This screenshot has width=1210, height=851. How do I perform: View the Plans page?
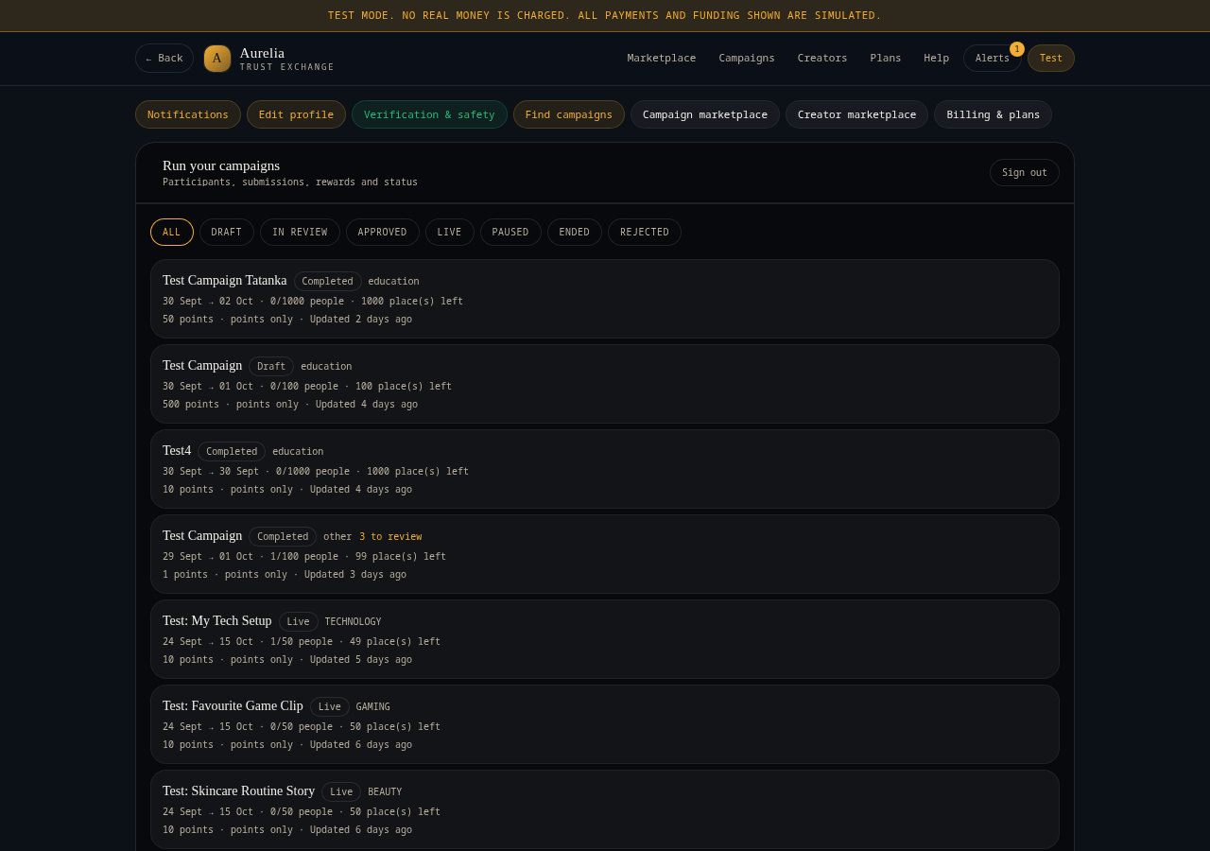886,59
